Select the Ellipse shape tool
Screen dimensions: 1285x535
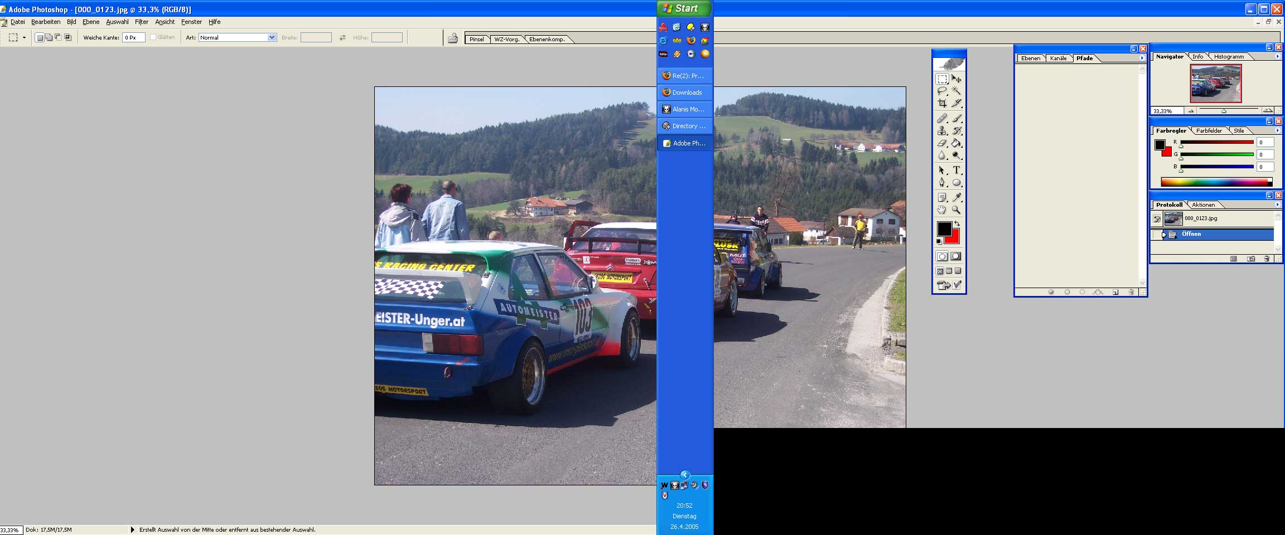956,183
